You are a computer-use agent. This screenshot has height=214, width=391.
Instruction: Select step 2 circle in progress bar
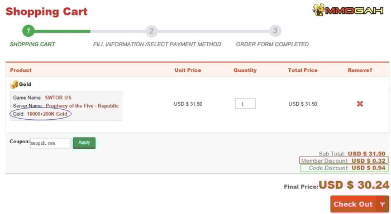[x=151, y=31]
